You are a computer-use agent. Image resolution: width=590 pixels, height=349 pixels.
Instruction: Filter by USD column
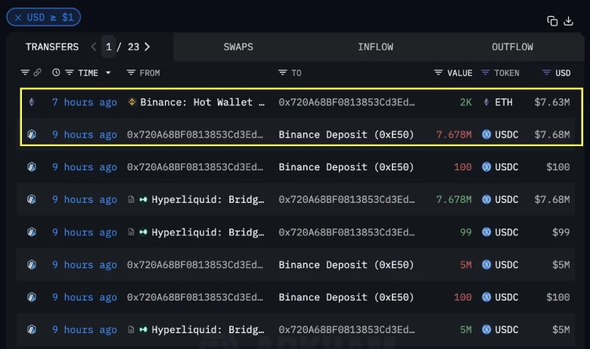coord(546,72)
